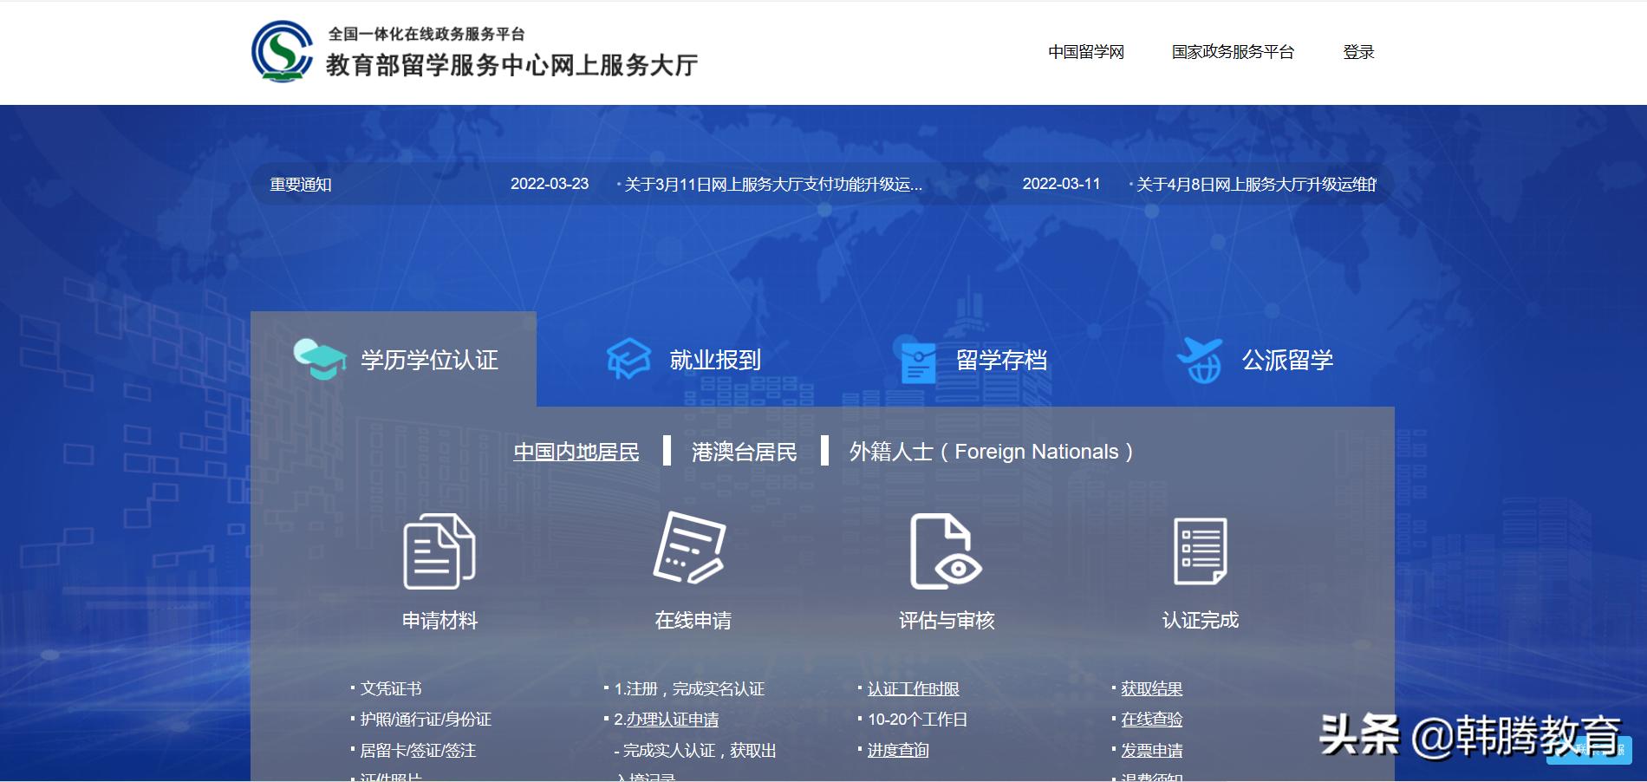The image size is (1647, 782).
Task: Click the 认证工作时限 link
Action: click(913, 689)
